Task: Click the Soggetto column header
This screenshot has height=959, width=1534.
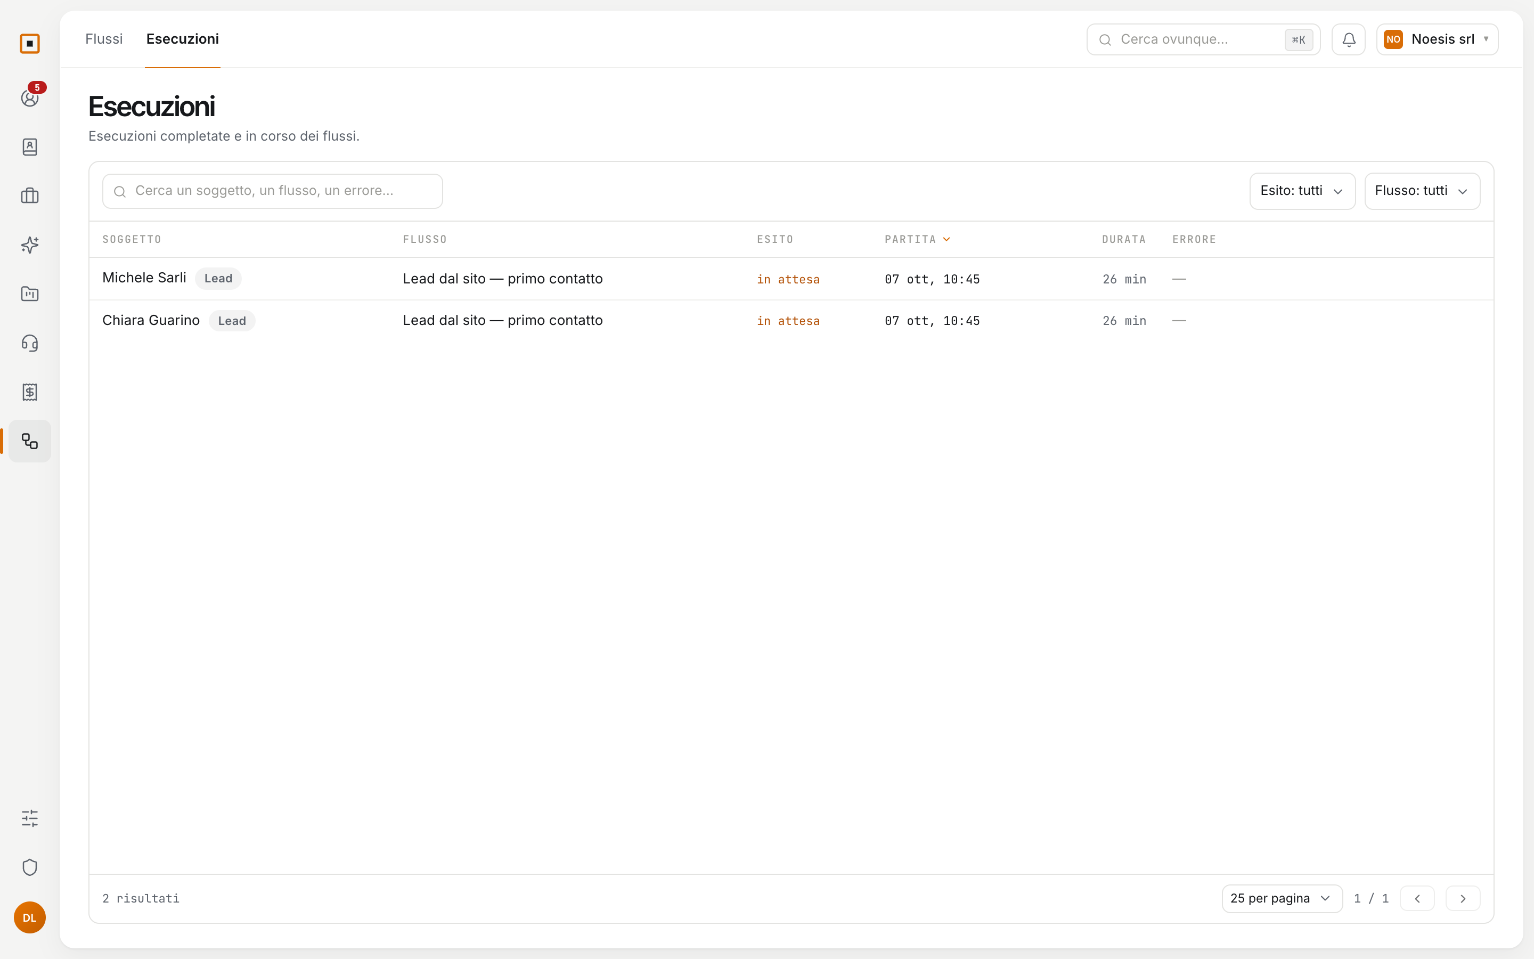Action: [132, 239]
